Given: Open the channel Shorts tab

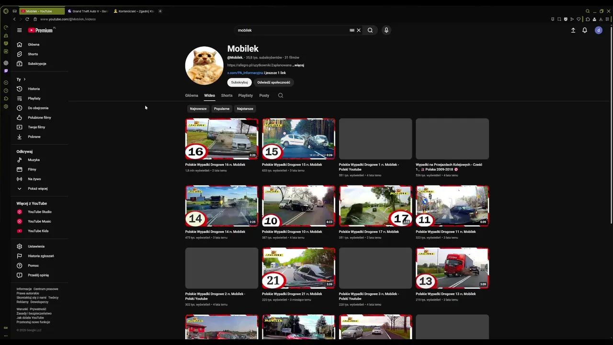Looking at the screenshot, I should 227,95.
